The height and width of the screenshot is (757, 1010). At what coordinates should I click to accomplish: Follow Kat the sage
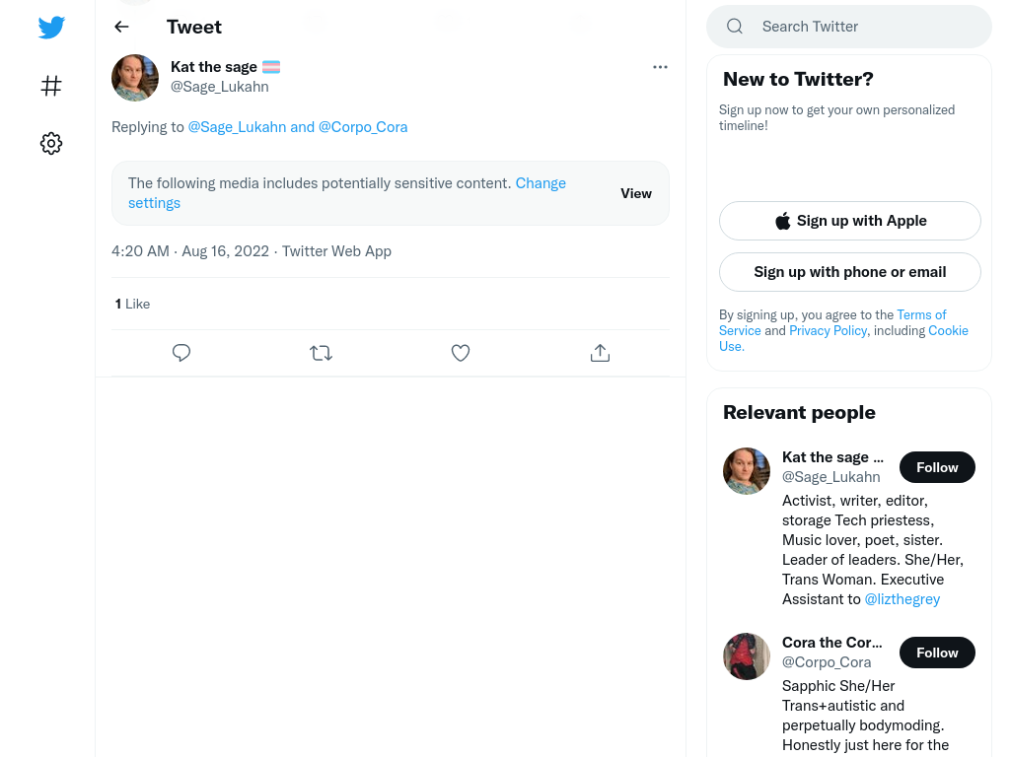coord(937,467)
